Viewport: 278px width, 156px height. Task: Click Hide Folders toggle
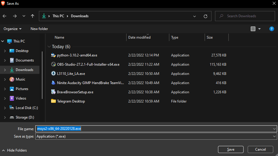point(14,150)
